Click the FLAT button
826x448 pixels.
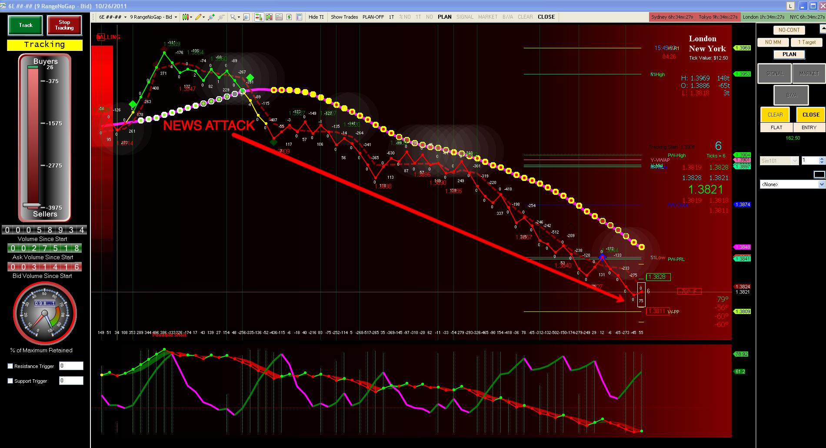776,127
